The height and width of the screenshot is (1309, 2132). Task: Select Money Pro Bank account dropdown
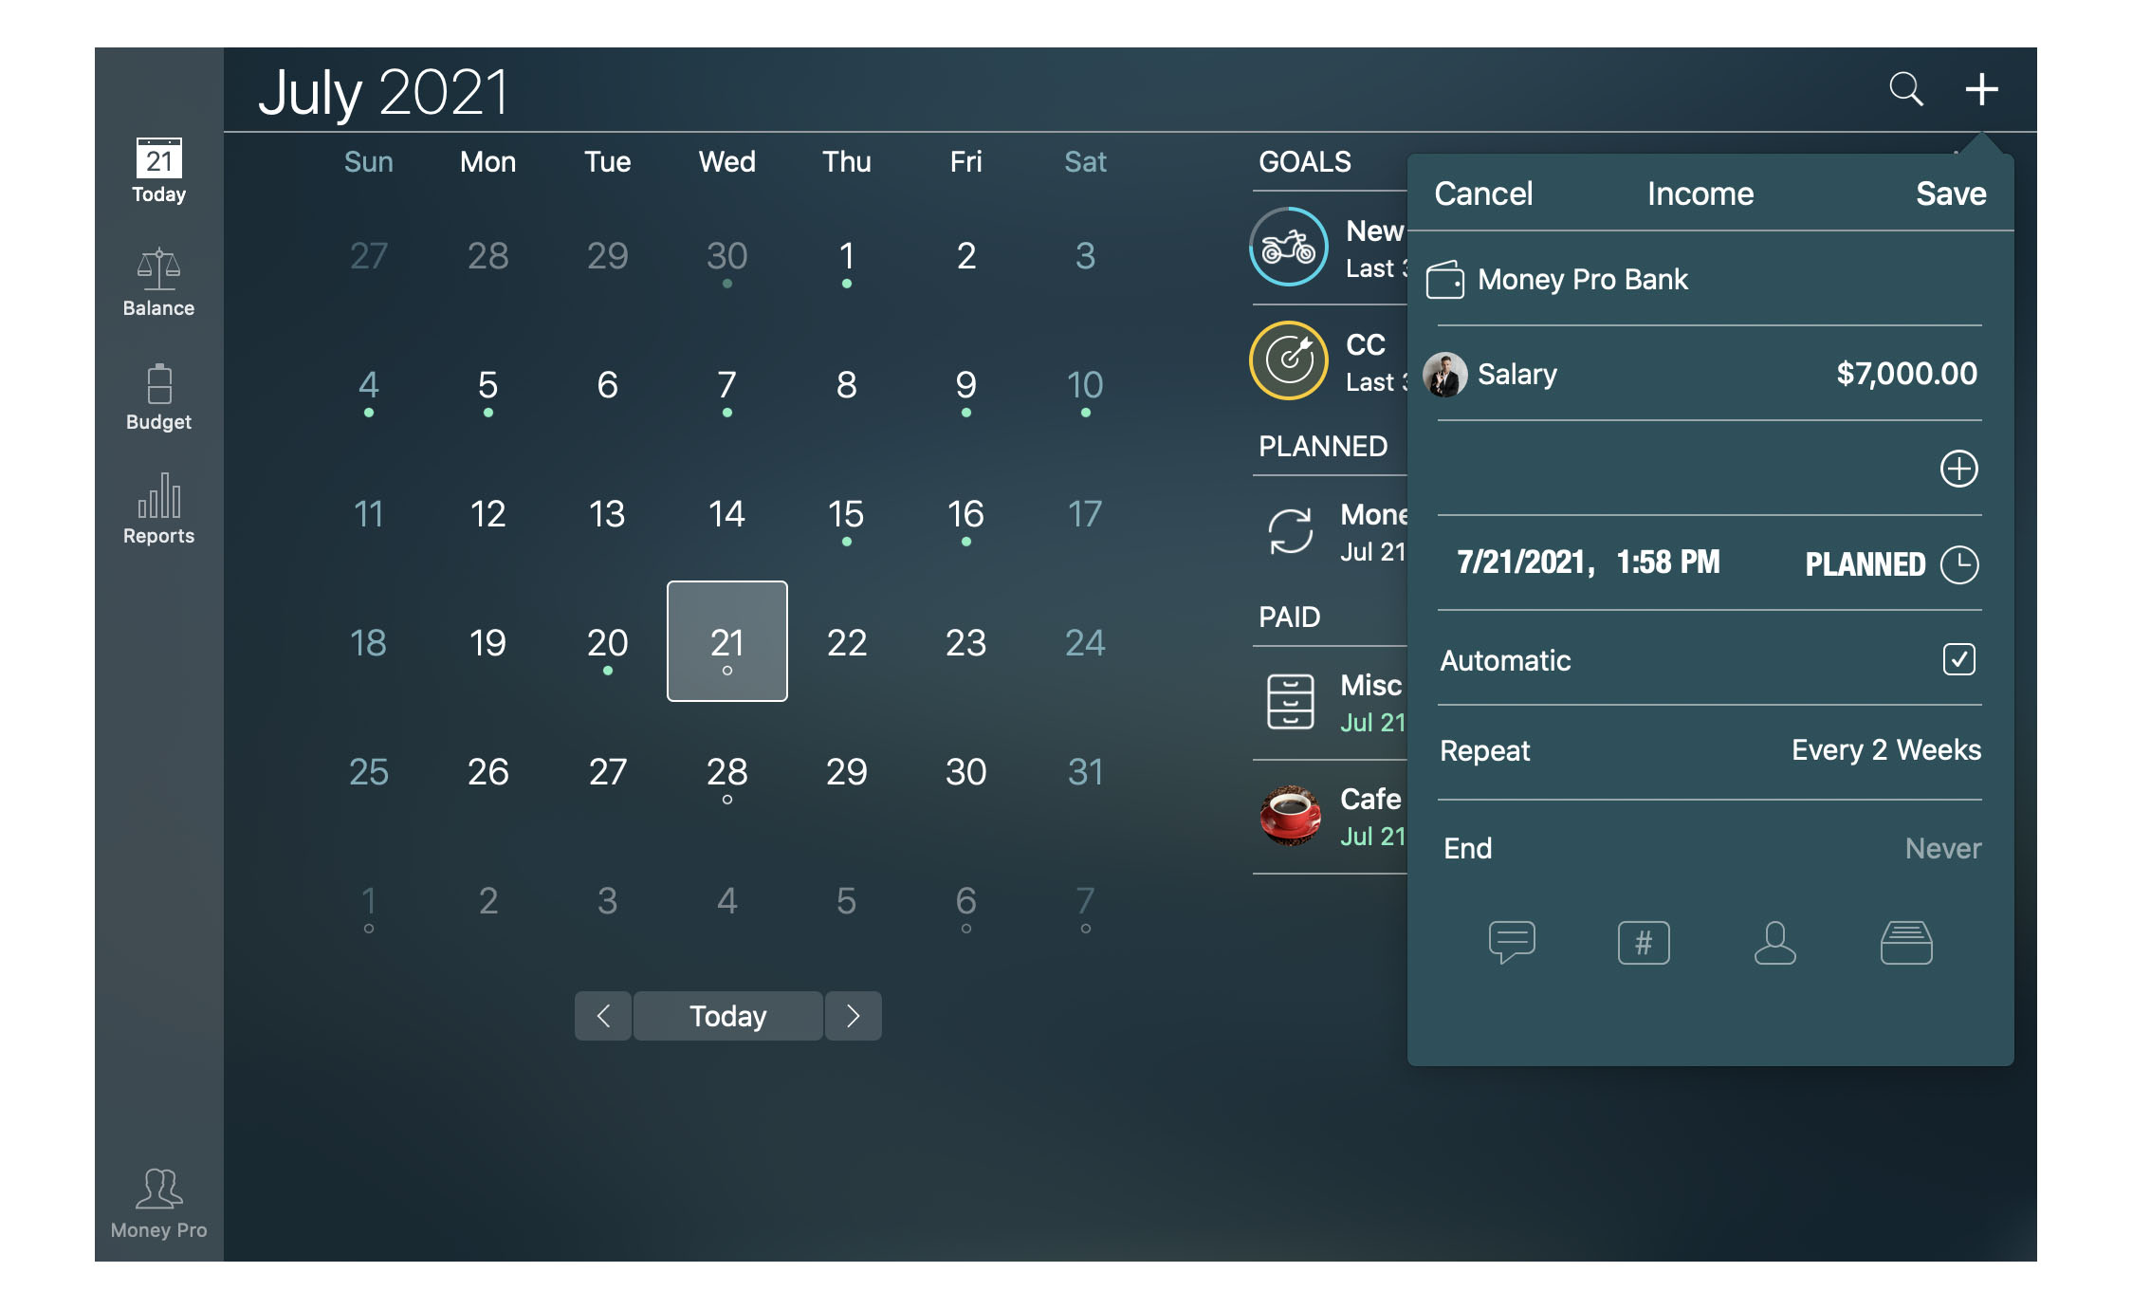point(1695,279)
